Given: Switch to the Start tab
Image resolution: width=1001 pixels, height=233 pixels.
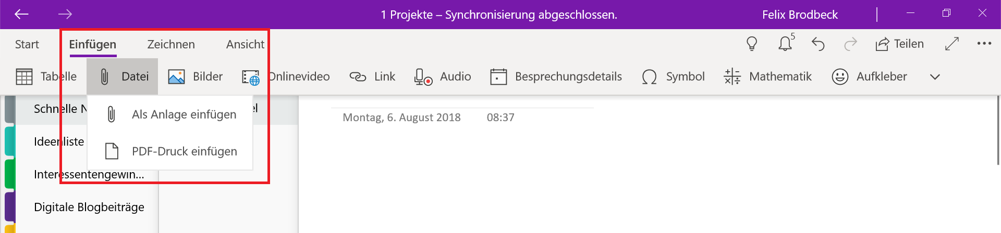Looking at the screenshot, I should point(27,45).
